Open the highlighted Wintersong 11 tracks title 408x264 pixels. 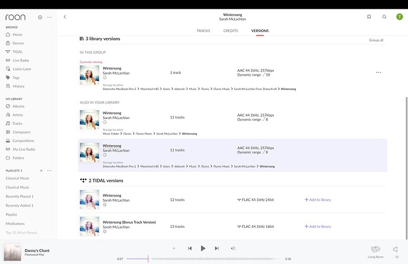point(112,146)
